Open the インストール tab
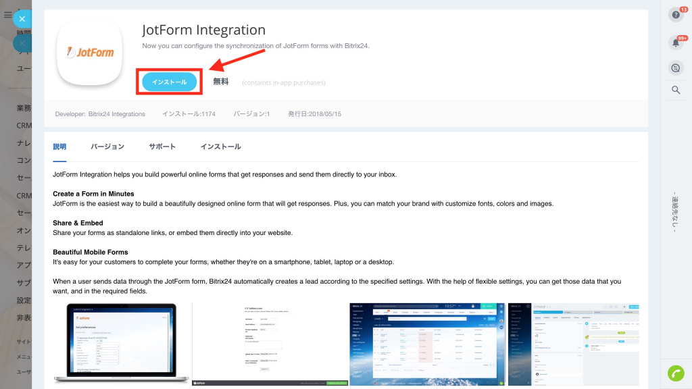Image resolution: width=692 pixels, height=389 pixels. [221, 147]
